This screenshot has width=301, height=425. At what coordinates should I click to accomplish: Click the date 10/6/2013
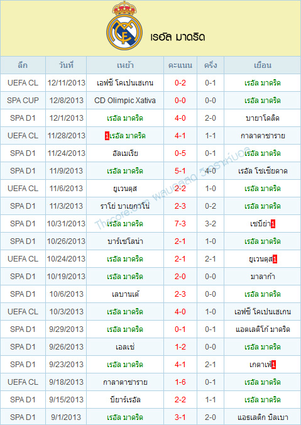tap(66, 294)
